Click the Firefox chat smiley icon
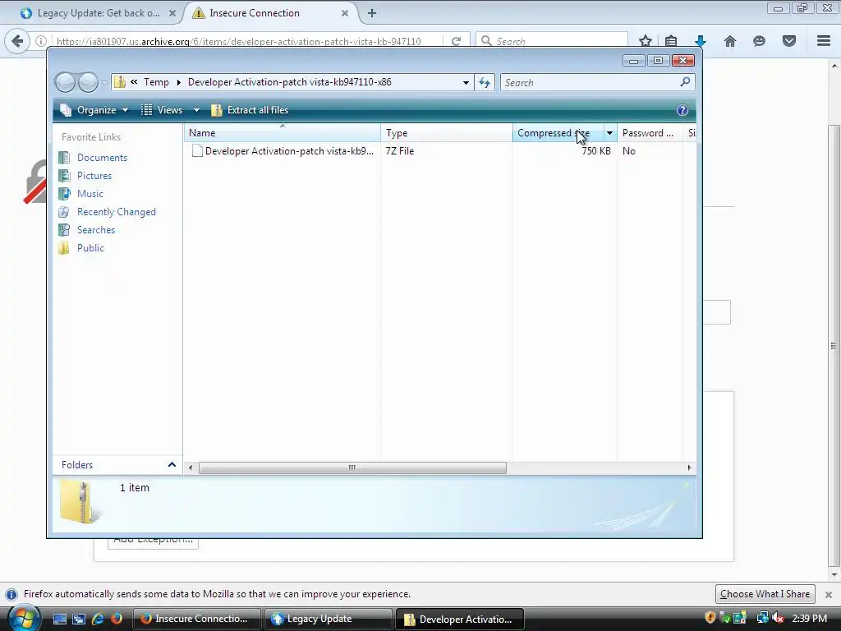Screen dimensions: 841x631 [x=759, y=41]
